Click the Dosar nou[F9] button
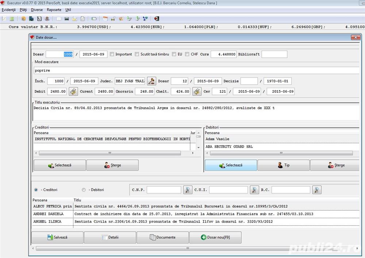The height and width of the screenshot is (258, 365). pyautogui.click(x=215, y=237)
